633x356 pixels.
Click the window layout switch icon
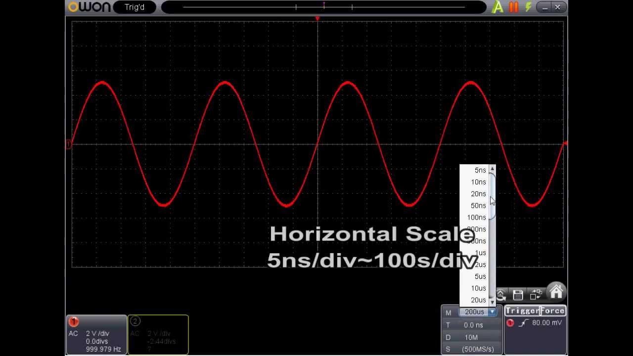536,295
